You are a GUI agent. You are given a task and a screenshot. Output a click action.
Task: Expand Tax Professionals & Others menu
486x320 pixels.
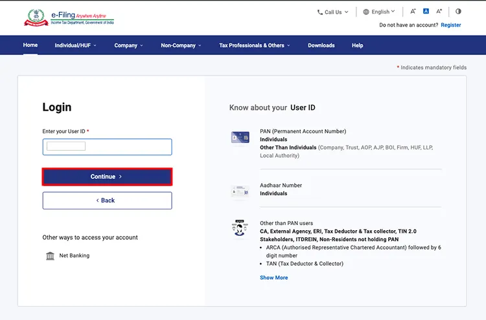point(255,45)
